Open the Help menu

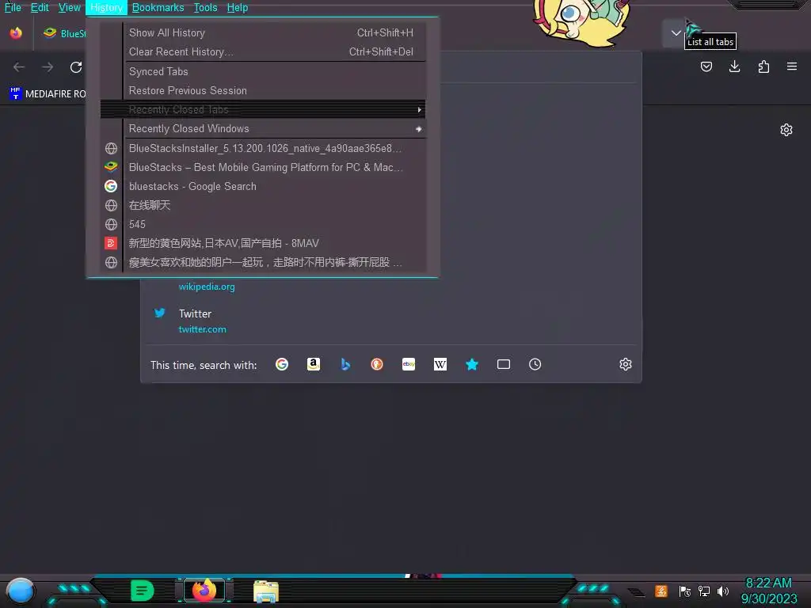pos(238,8)
